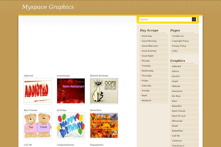Open the Belated Birthday cat thumbnail
221x147 pixels.
coord(104,91)
